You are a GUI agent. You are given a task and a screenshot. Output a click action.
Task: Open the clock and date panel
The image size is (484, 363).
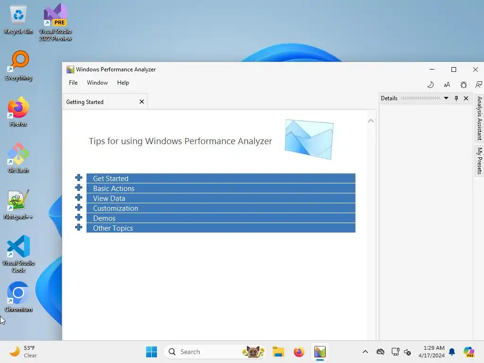[432, 352]
